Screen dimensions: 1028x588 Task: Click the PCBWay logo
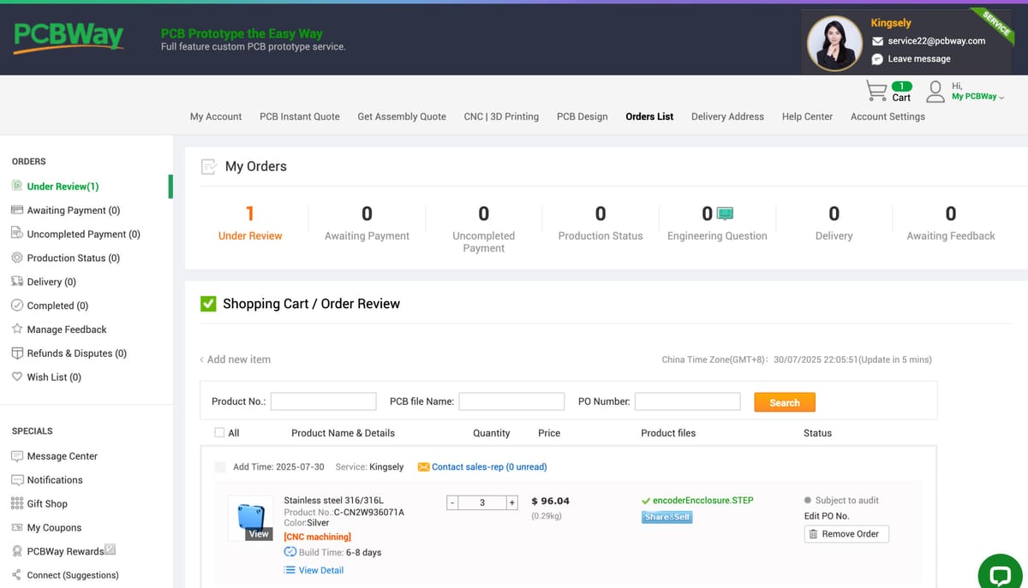coord(69,37)
